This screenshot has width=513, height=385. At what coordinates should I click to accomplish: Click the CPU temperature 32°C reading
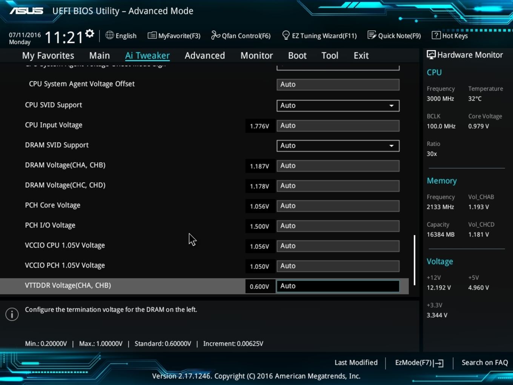[x=475, y=99]
